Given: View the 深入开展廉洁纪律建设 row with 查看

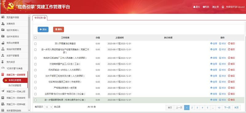Looking at the screenshot, I should pos(214,43).
